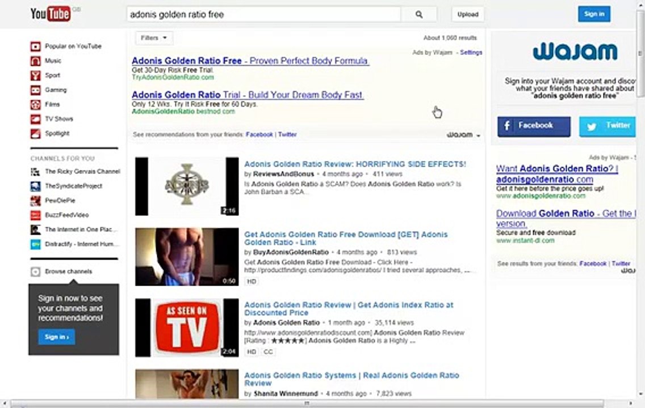Click the Facebook sign-in button

pyautogui.click(x=534, y=126)
